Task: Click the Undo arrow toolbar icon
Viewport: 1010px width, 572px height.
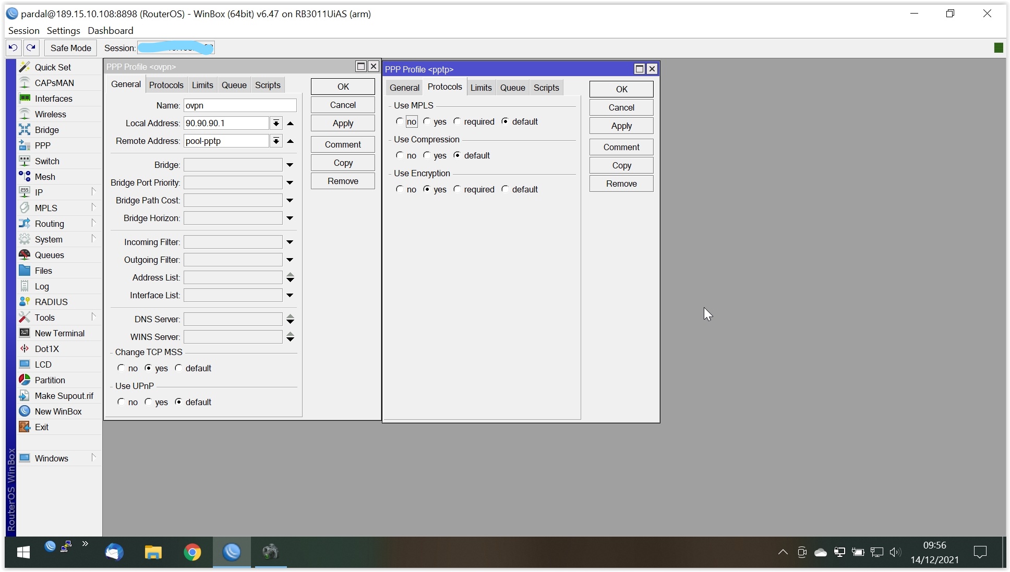Action: (x=13, y=47)
